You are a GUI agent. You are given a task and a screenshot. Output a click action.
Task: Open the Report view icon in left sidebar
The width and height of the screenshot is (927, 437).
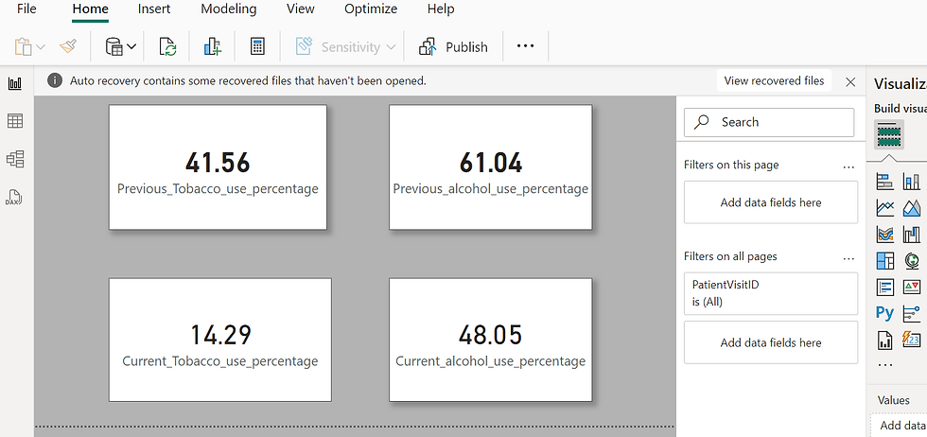click(15, 83)
